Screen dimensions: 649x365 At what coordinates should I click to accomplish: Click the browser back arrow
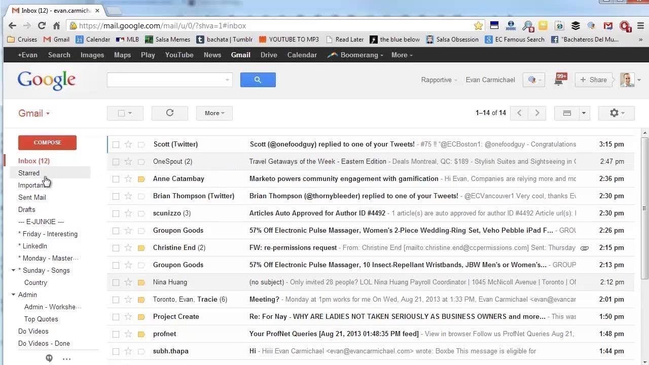[x=13, y=25]
